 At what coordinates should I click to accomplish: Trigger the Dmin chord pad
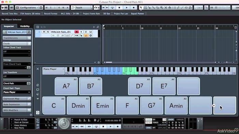point(78,105)
